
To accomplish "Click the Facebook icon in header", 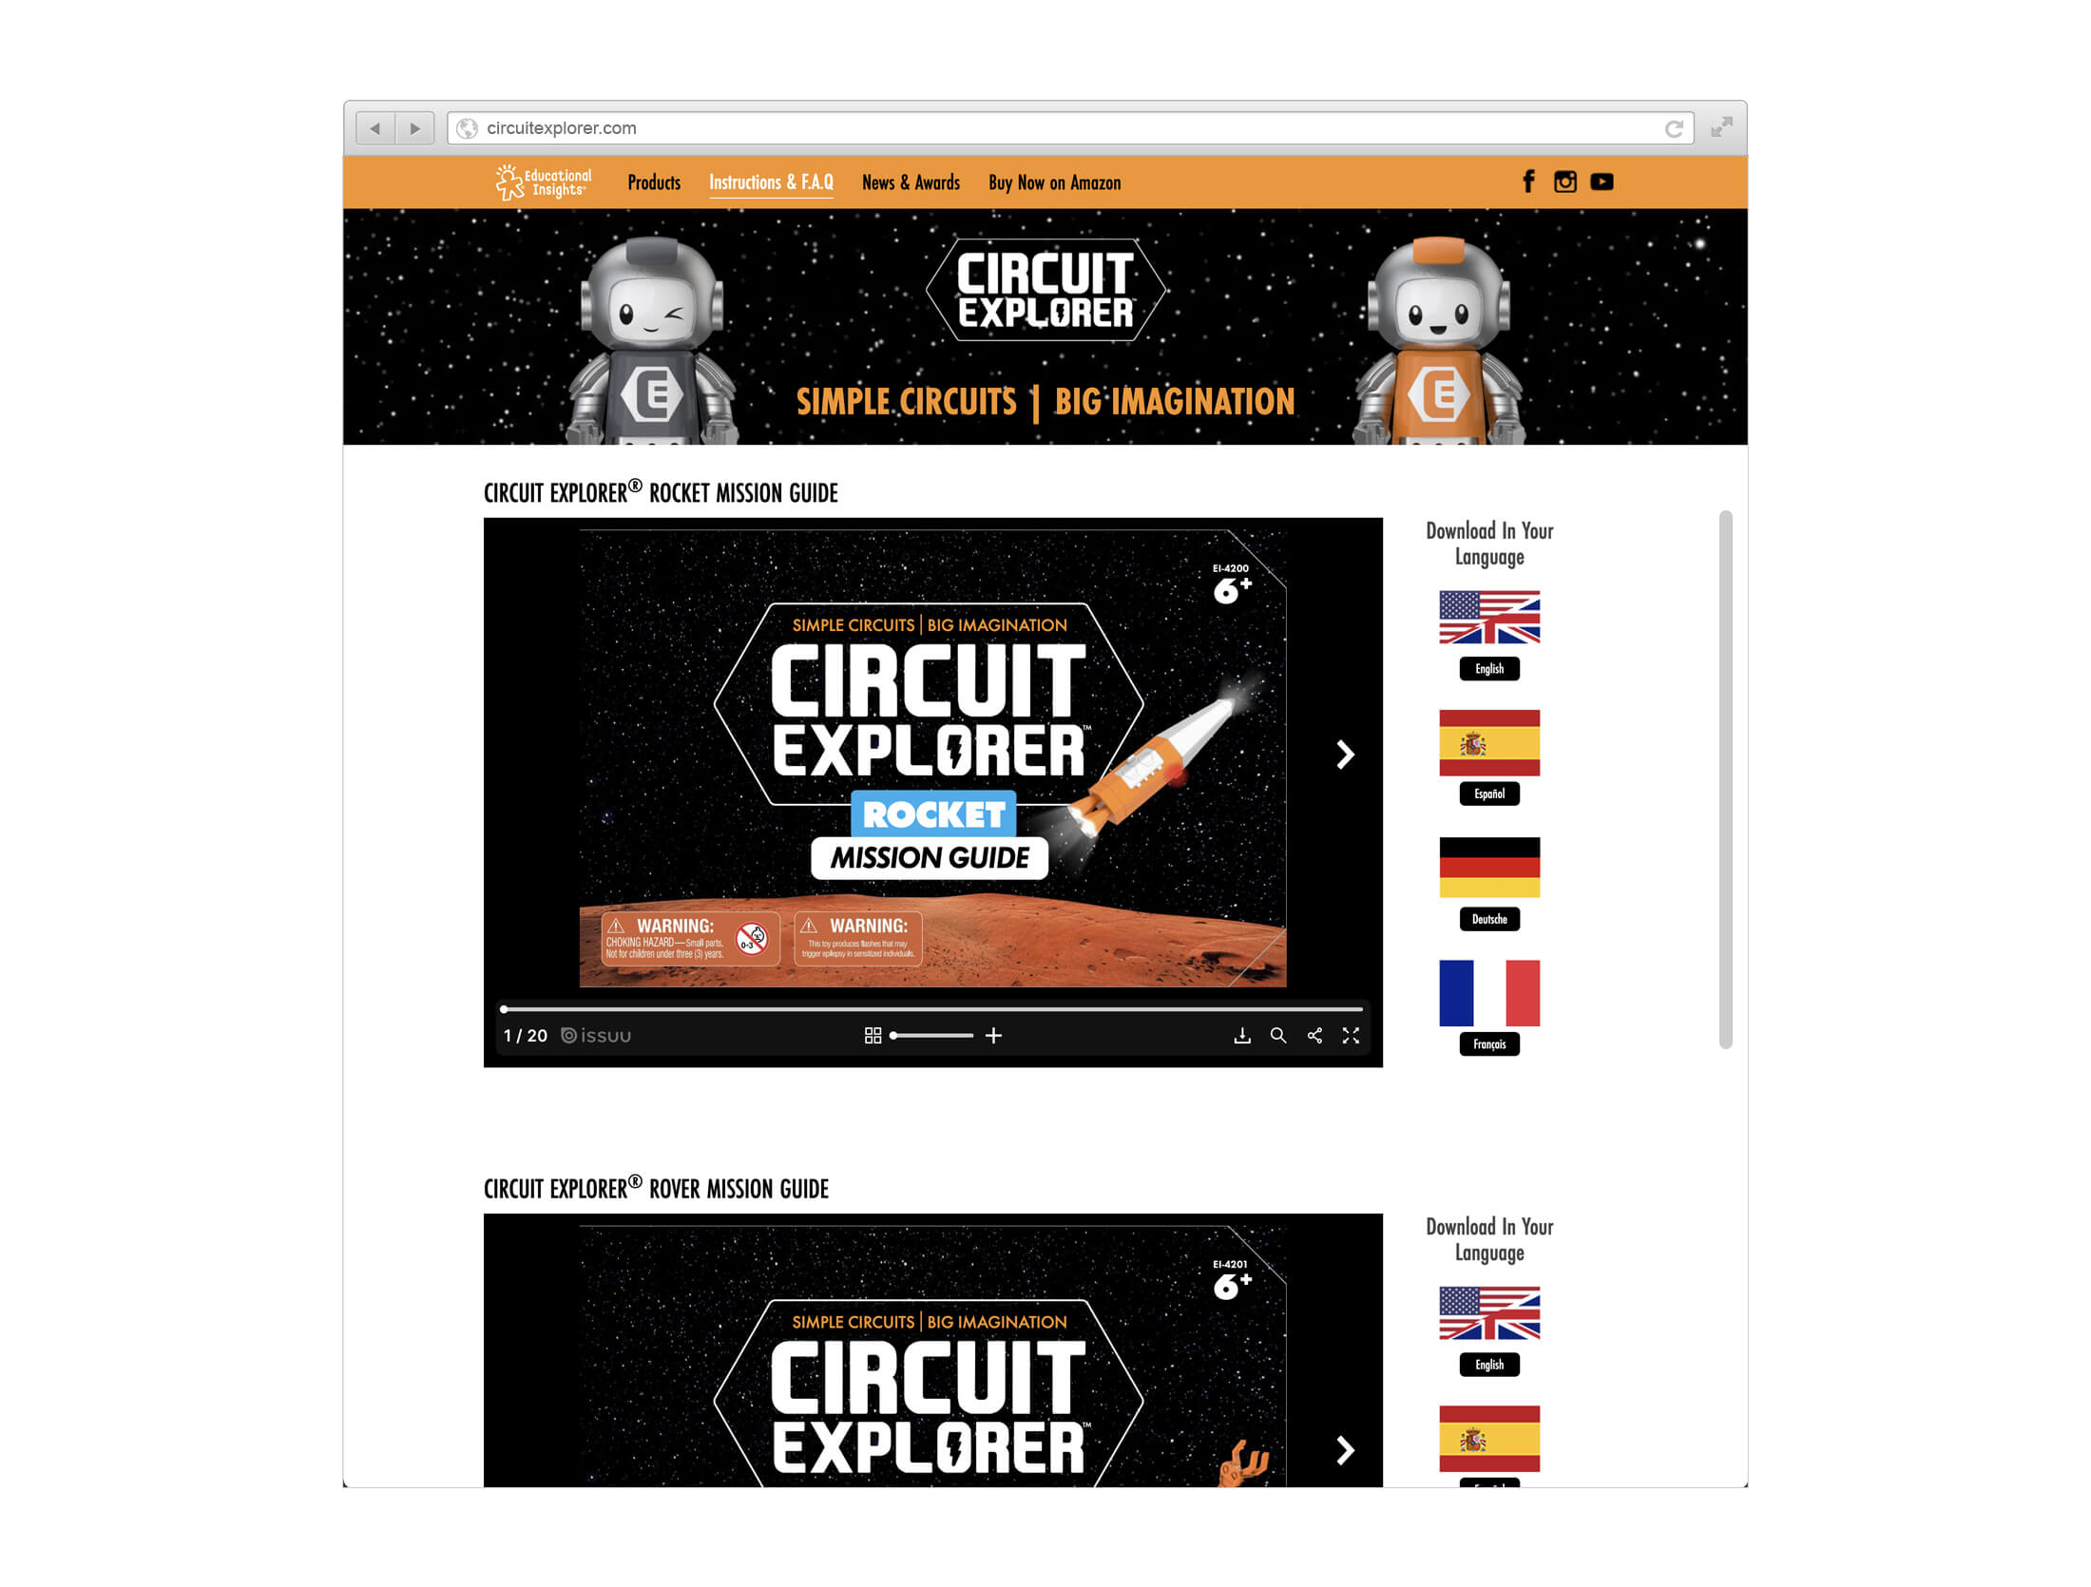I will [x=1527, y=183].
